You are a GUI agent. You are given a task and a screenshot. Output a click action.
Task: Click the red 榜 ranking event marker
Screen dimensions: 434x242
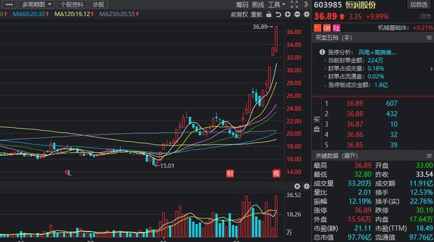pos(276,173)
